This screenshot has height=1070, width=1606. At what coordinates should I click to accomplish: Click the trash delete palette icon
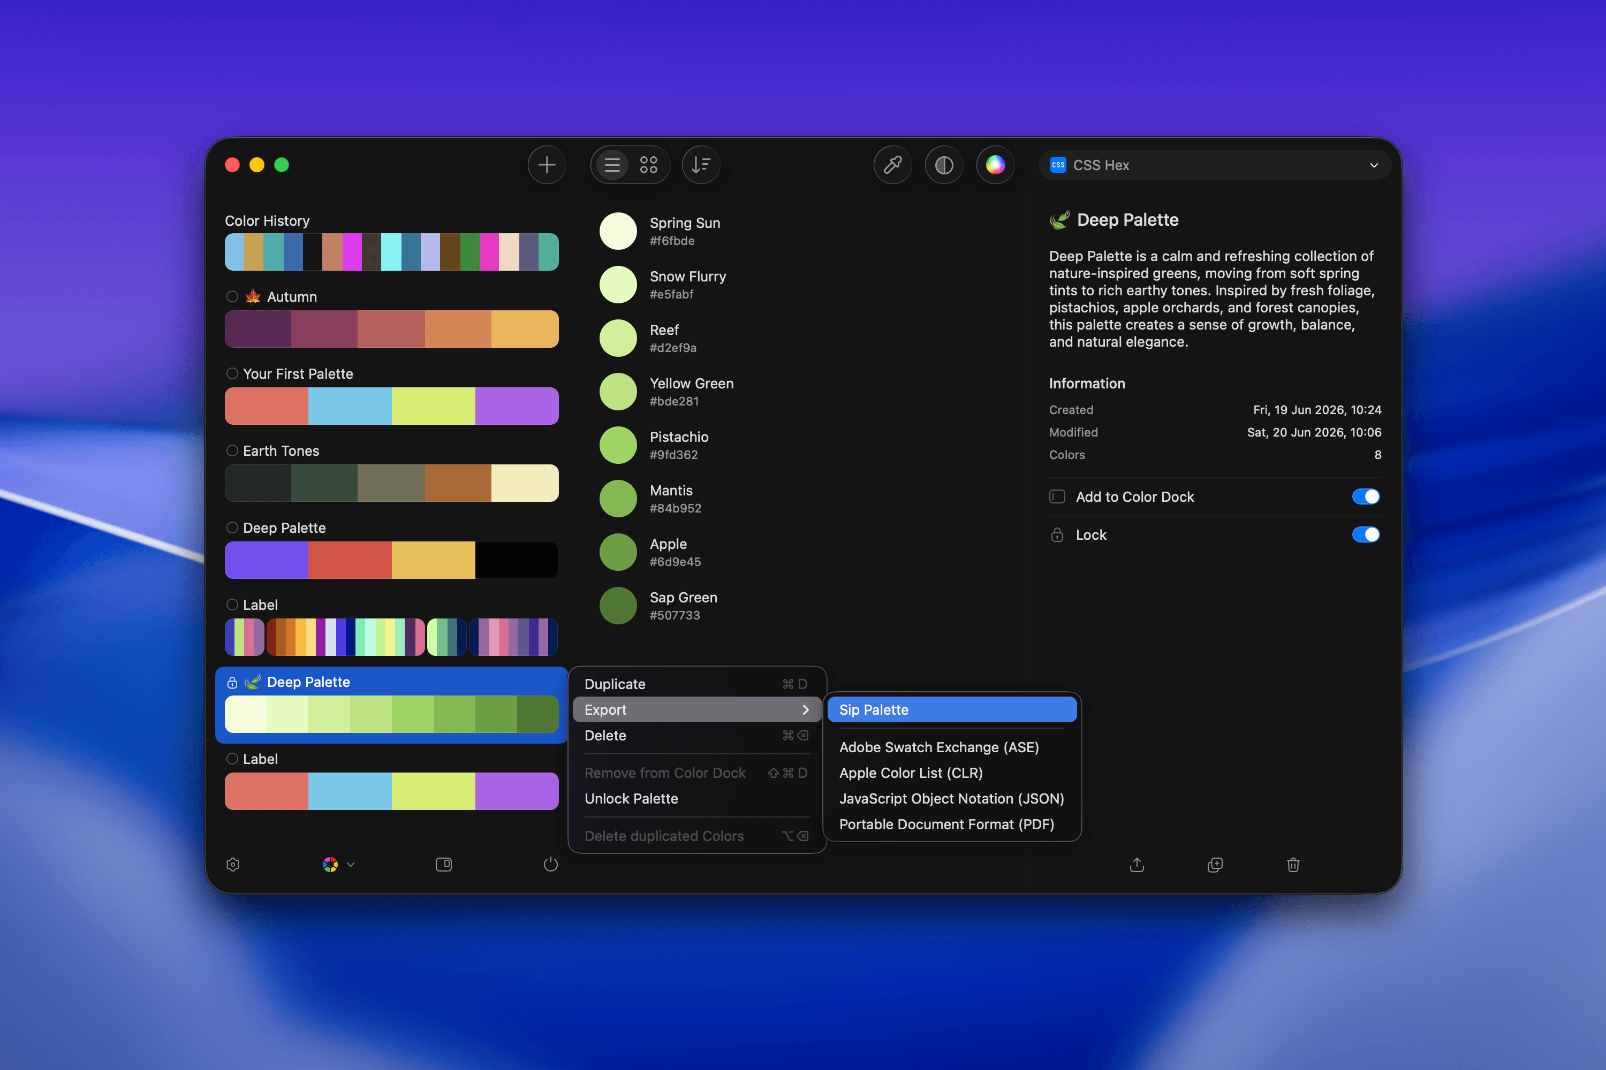(1293, 865)
